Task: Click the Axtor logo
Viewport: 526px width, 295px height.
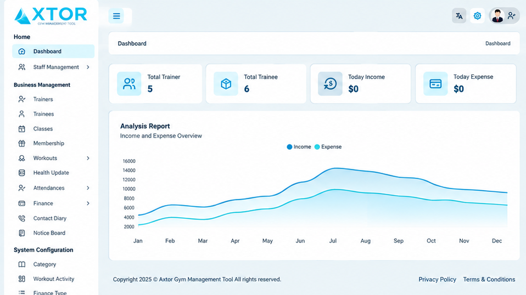Action: [51, 16]
